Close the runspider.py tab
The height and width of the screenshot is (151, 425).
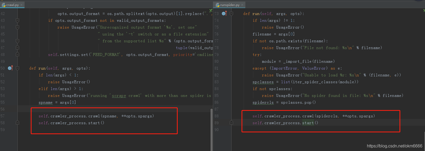click(x=242, y=5)
